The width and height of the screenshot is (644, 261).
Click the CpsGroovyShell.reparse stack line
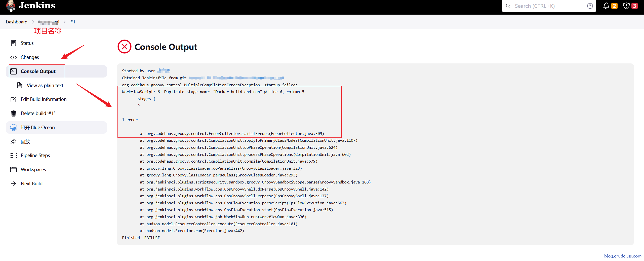coord(234,196)
